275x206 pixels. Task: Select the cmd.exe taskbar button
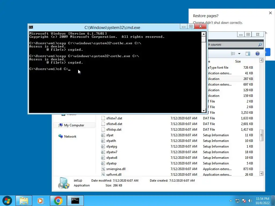(75, 201)
